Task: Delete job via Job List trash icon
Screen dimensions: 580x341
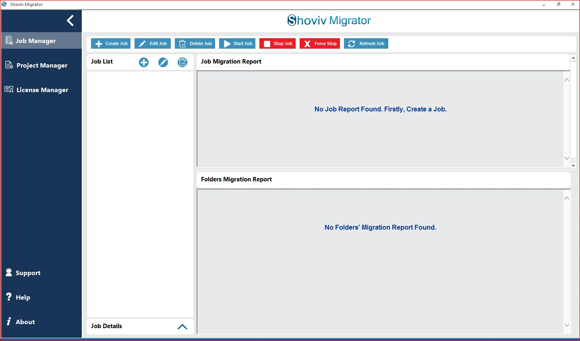Action: click(x=182, y=62)
